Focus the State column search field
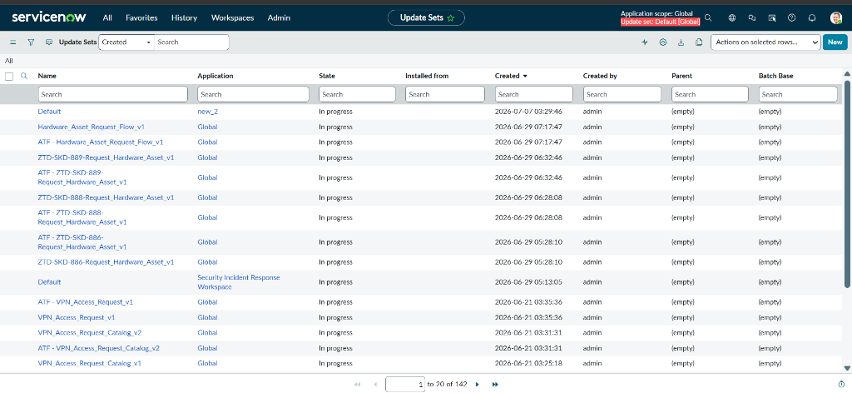The height and width of the screenshot is (393, 852). 357,94
